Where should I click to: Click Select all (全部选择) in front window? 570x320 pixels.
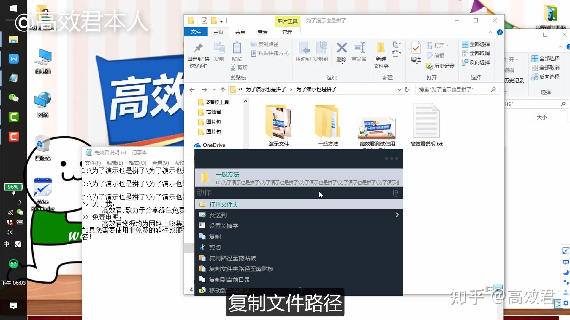coord(476,44)
